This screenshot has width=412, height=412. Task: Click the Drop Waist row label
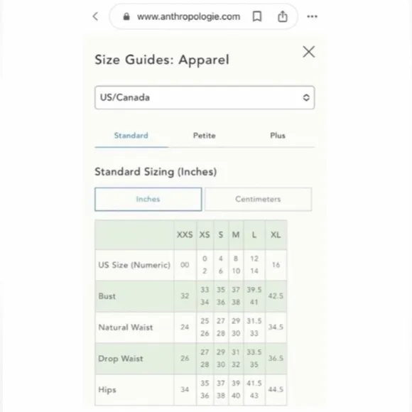tap(121, 359)
